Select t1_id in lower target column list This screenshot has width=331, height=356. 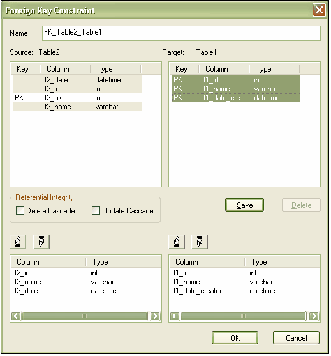pyautogui.click(x=181, y=273)
